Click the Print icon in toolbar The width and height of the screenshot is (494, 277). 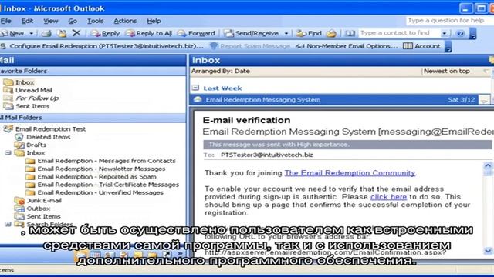46,33
